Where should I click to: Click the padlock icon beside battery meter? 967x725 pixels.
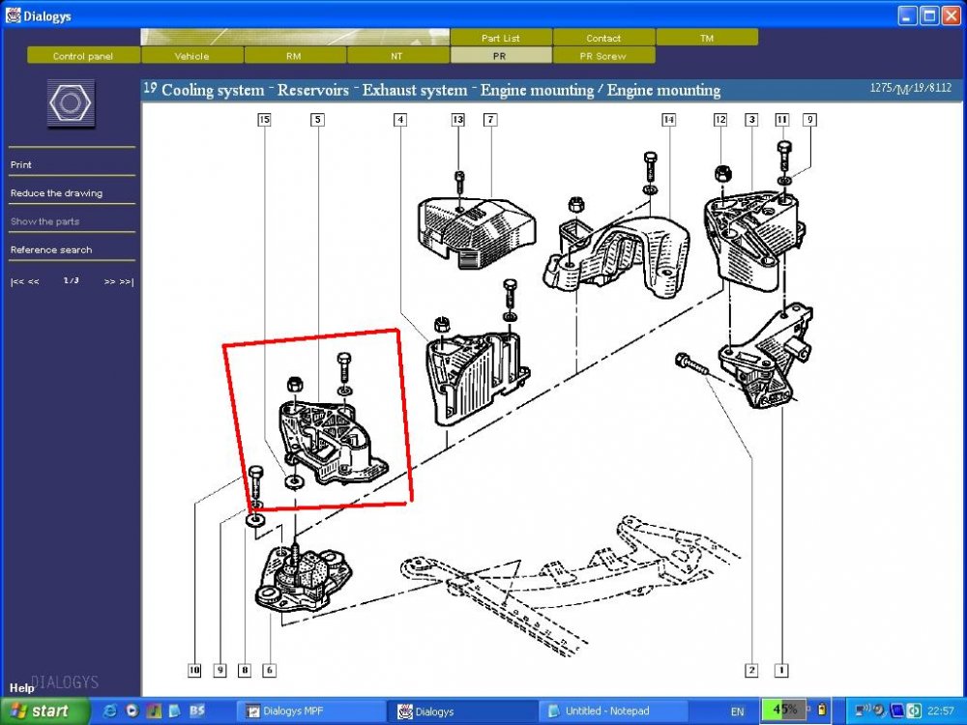(821, 710)
